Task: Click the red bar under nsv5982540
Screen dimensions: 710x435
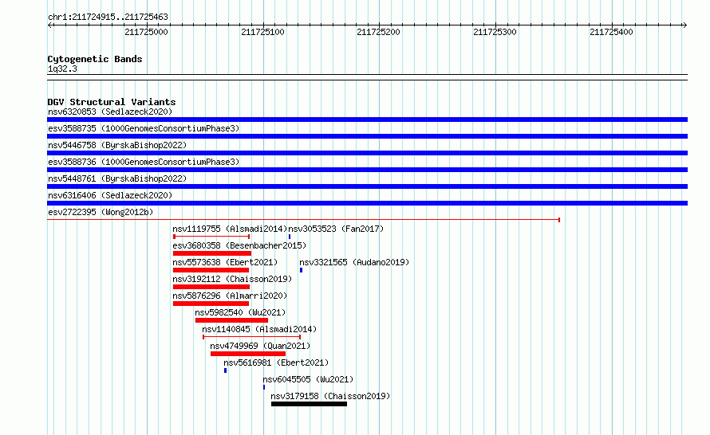Action: pyautogui.click(x=232, y=320)
